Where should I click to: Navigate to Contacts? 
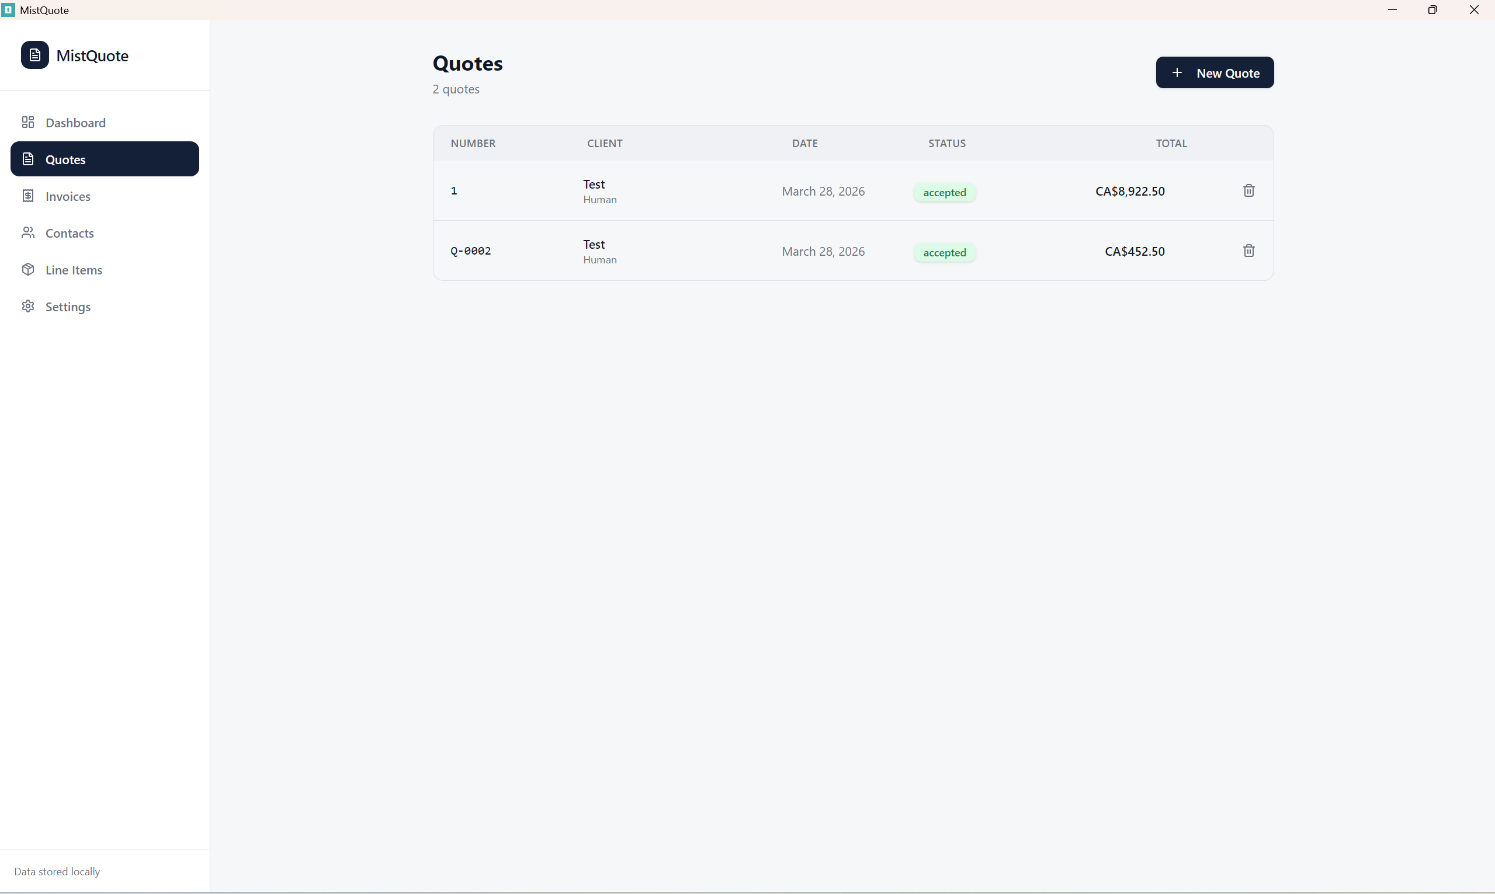[x=70, y=233]
